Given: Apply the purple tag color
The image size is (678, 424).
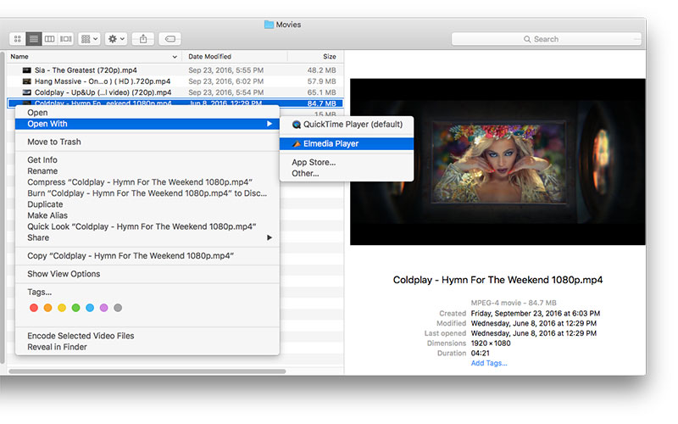Looking at the screenshot, I should click(x=103, y=308).
